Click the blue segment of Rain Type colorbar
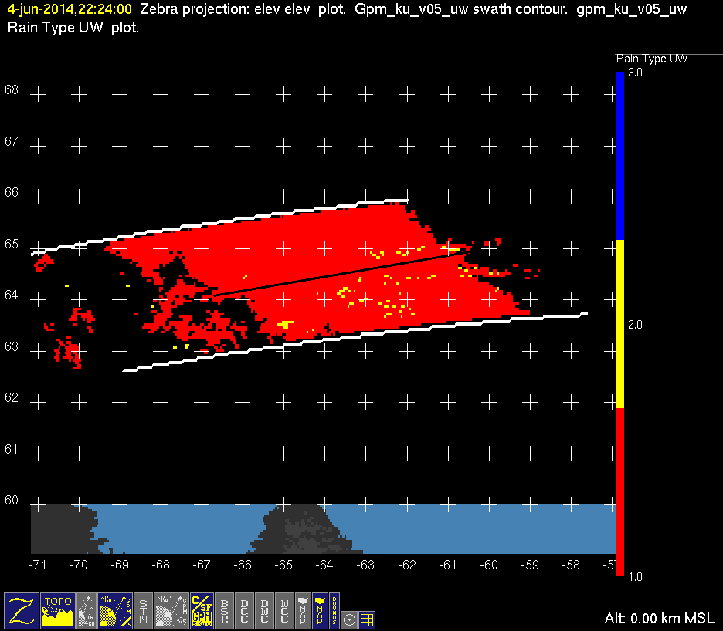This screenshot has width=723, height=631. coord(619,156)
